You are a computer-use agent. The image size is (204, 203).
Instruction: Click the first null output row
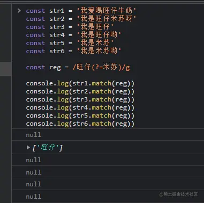(x=108, y=135)
